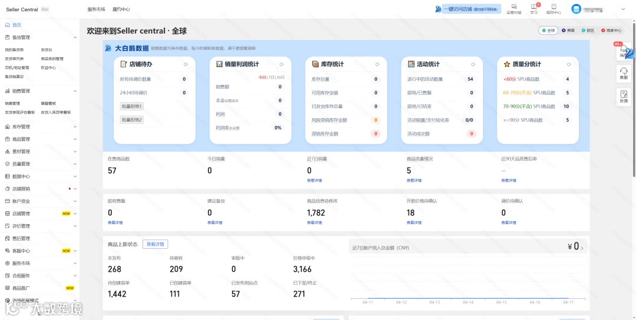Refresh the 库存统计 card
The image size is (636, 320).
377,64
